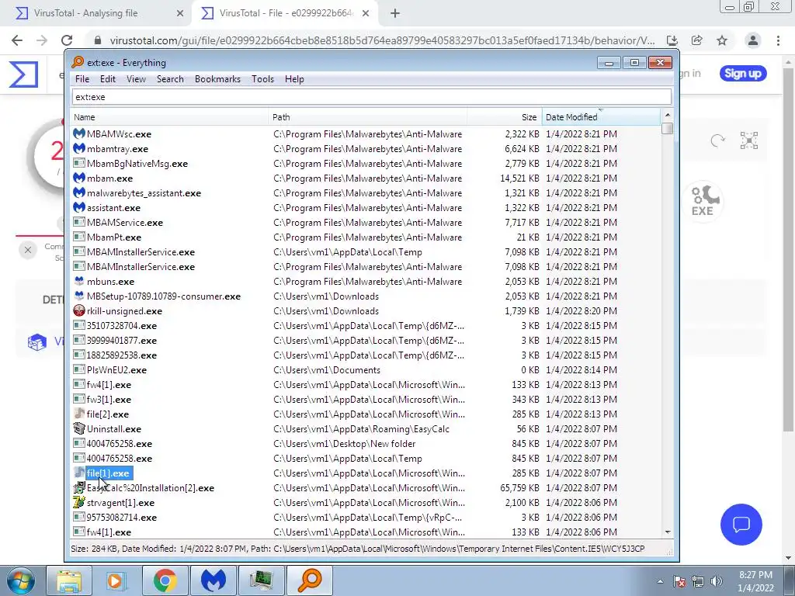Switch to VirusTotal Analysing file tab

[x=96, y=13]
